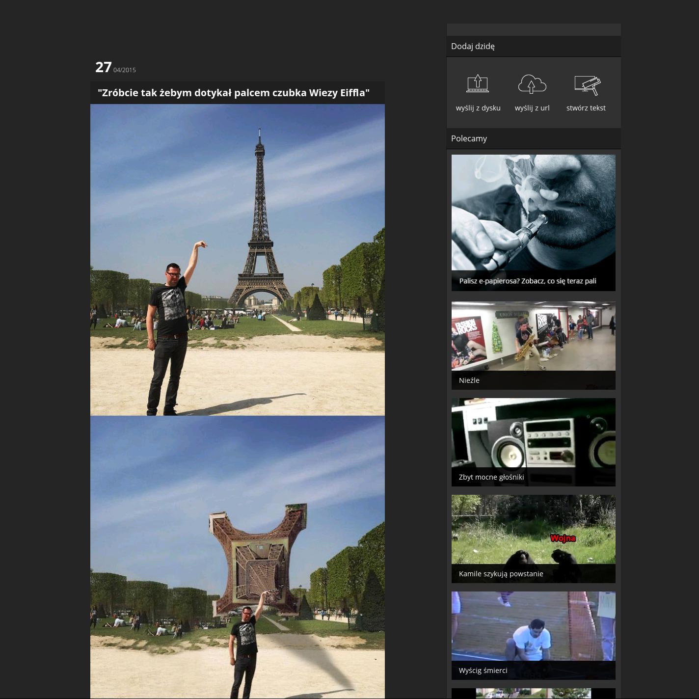This screenshot has height=699, width=699.
Task: Click the cloud upload from URL icon
Action: pos(532,84)
